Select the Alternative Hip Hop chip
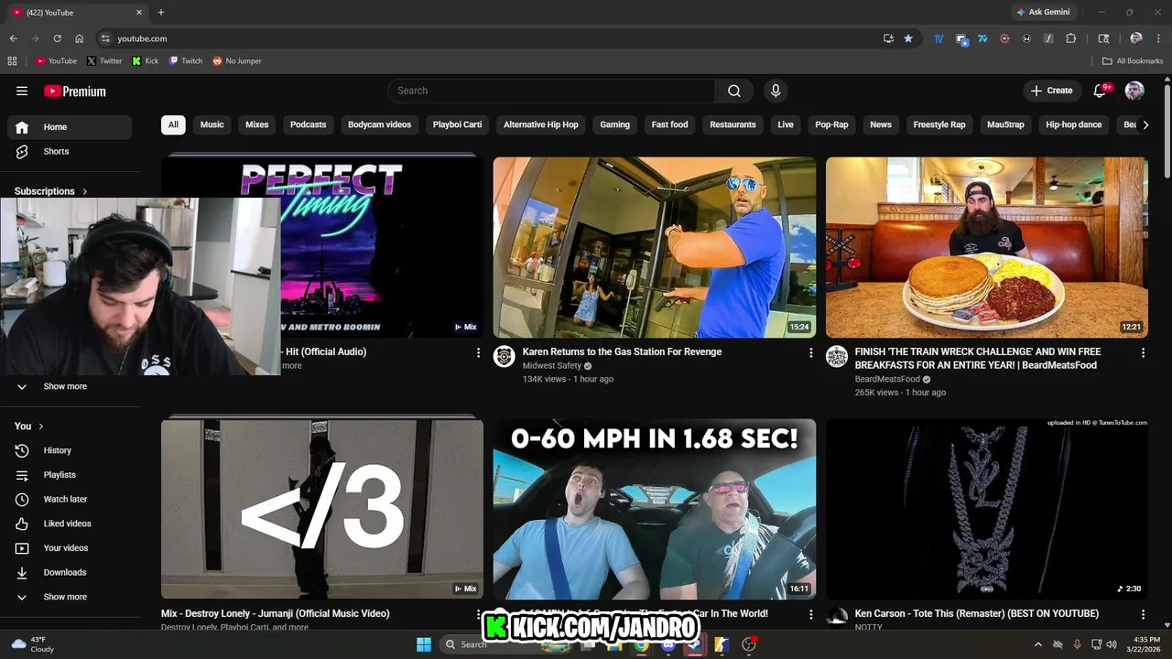Image resolution: width=1172 pixels, height=659 pixels. pos(541,124)
